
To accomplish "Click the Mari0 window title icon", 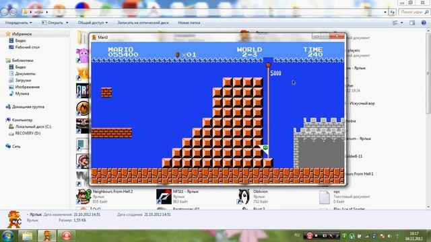I will tap(94, 38).
